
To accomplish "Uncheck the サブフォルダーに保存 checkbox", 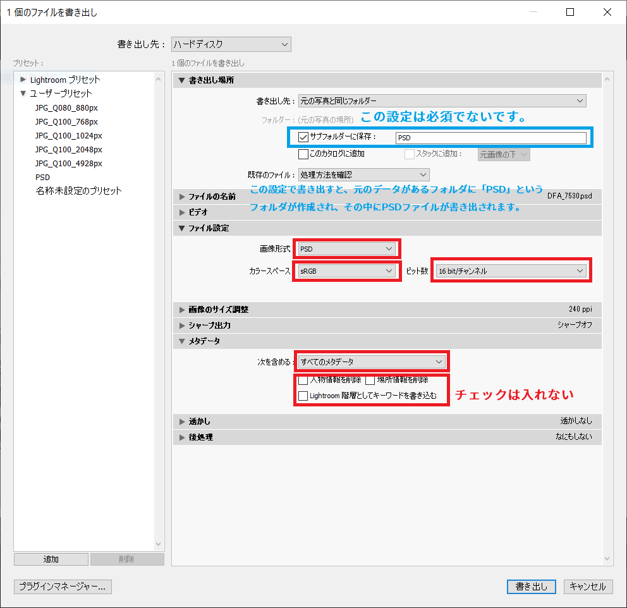I will click(303, 137).
